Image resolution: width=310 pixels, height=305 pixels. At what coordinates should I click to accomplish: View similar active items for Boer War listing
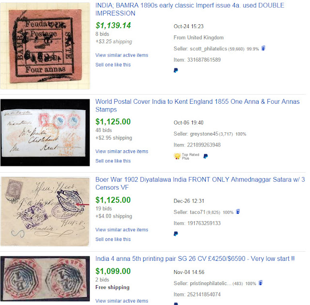pyautogui.click(x=122, y=229)
